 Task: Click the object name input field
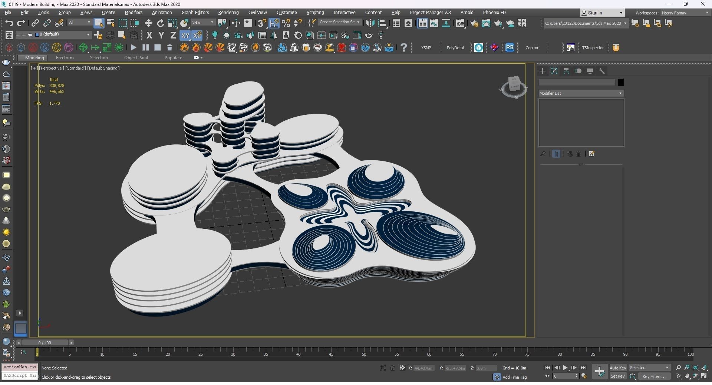[577, 82]
